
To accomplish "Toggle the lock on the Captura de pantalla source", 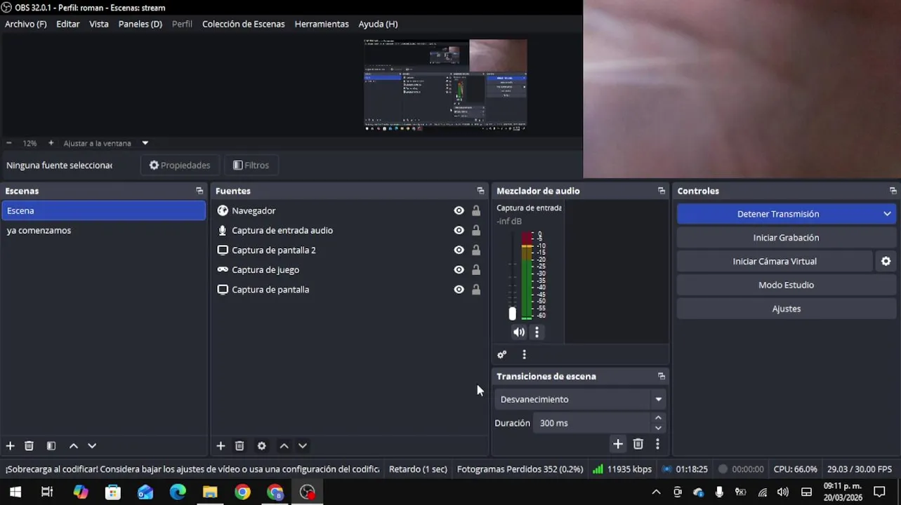I will 476,289.
